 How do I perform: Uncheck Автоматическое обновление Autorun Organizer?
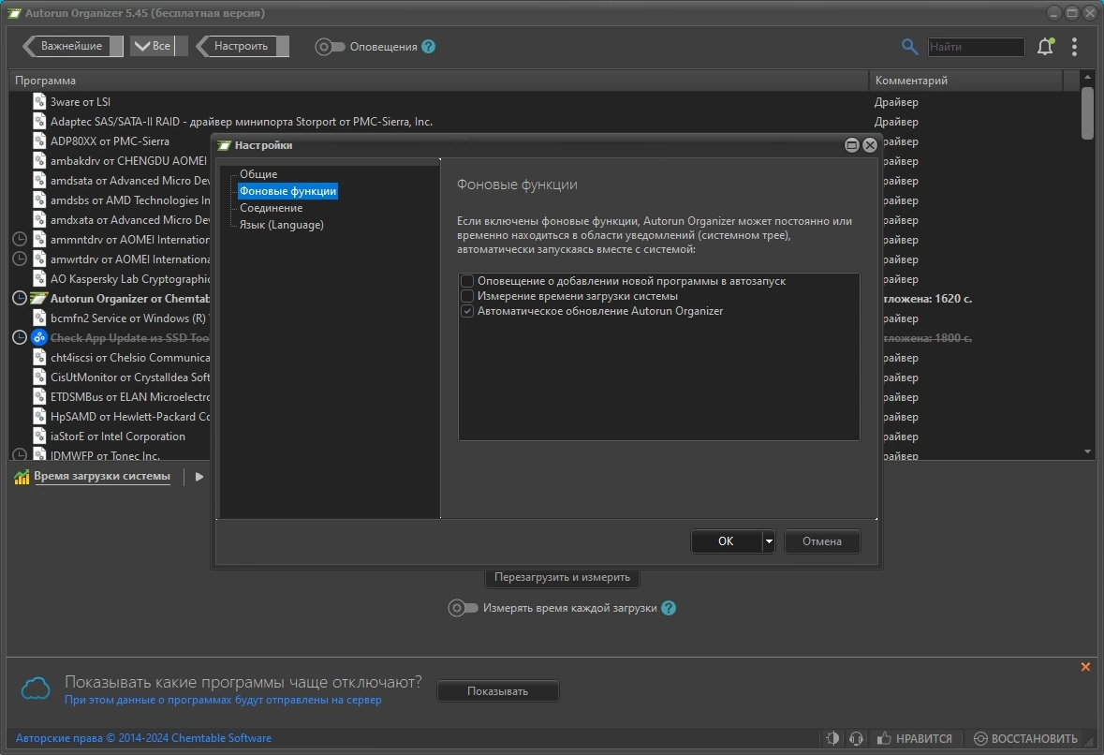click(x=467, y=311)
